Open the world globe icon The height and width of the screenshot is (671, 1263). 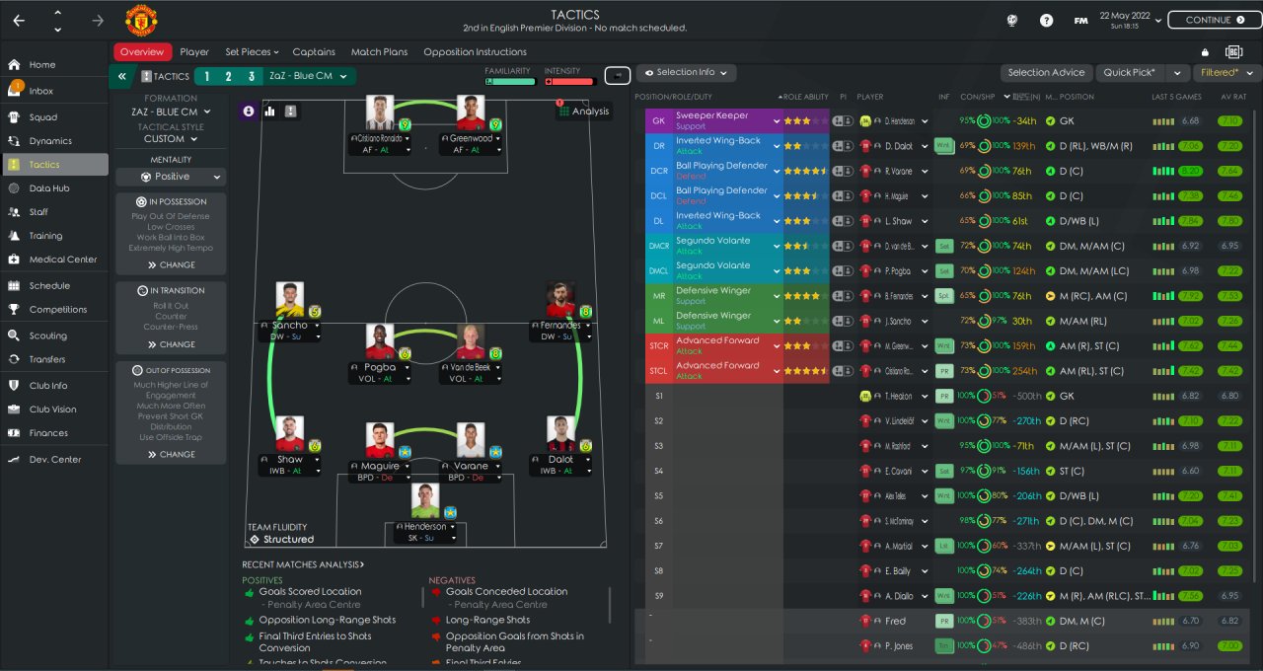click(1012, 20)
